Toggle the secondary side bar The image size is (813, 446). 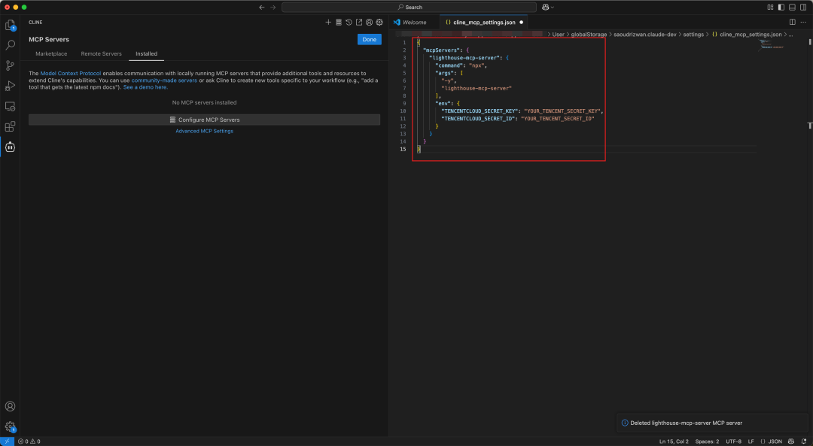tap(803, 8)
